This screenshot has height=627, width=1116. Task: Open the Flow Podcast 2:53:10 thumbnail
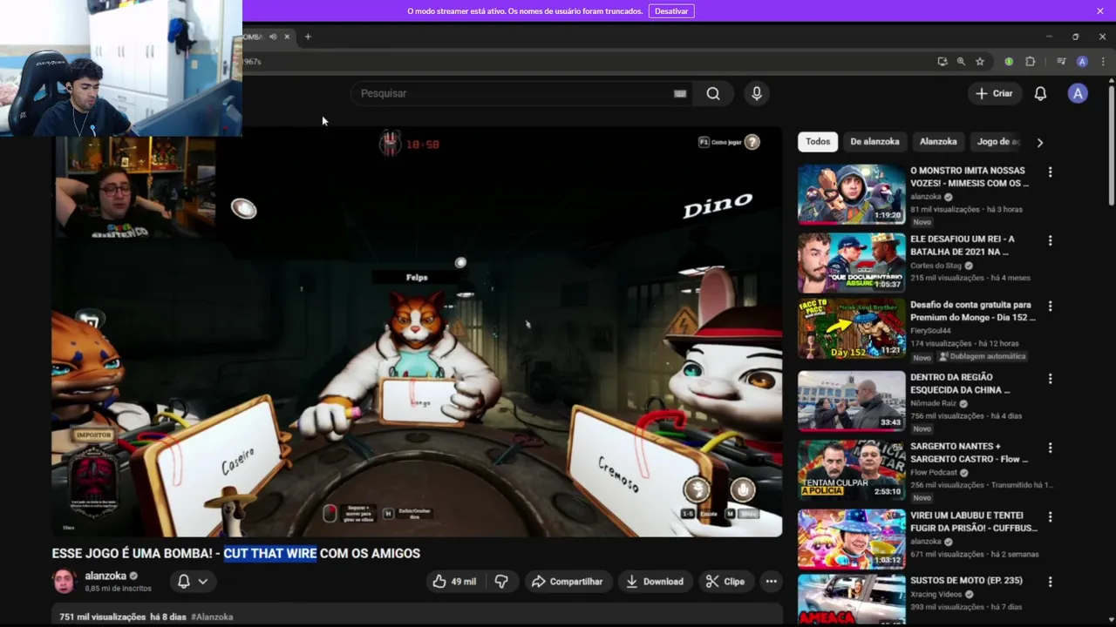point(851,469)
